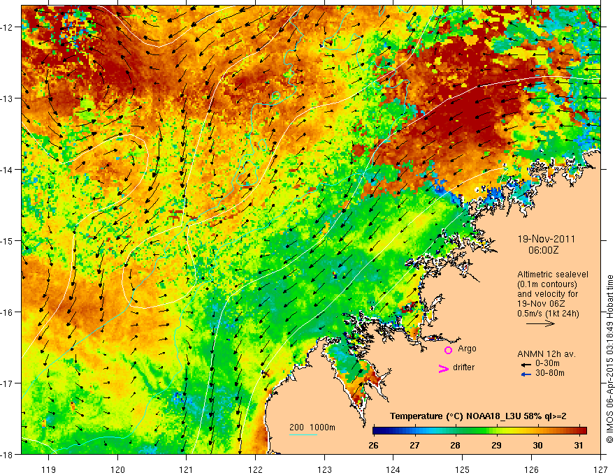Click the longitude axis label 119
615x475 pixels.
coord(49,469)
